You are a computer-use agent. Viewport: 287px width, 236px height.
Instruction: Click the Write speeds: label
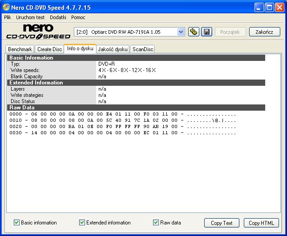[25, 70]
